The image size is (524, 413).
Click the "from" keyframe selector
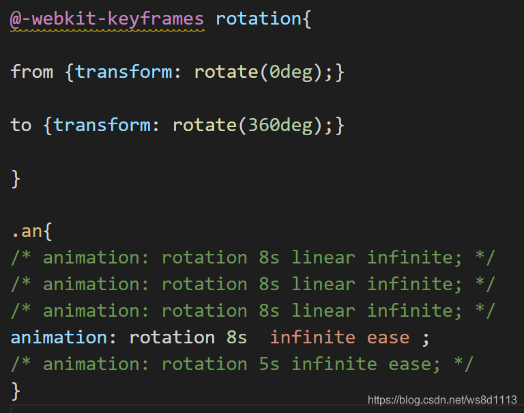(32, 72)
